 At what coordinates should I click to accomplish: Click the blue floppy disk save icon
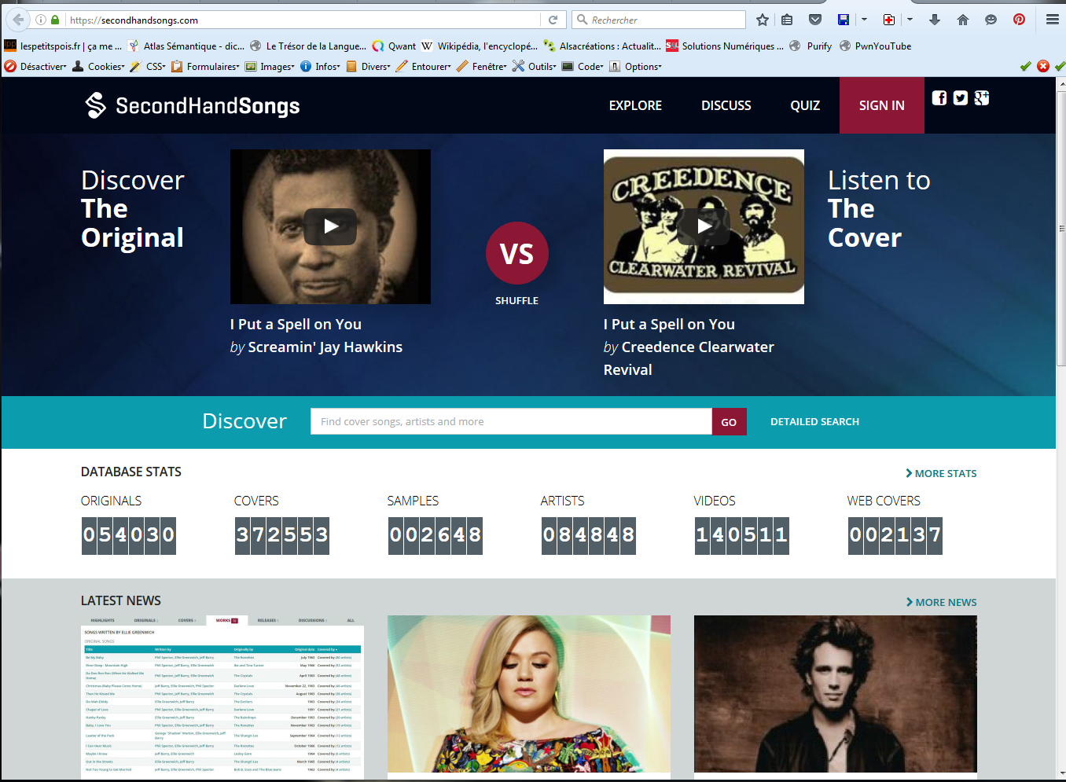point(844,20)
